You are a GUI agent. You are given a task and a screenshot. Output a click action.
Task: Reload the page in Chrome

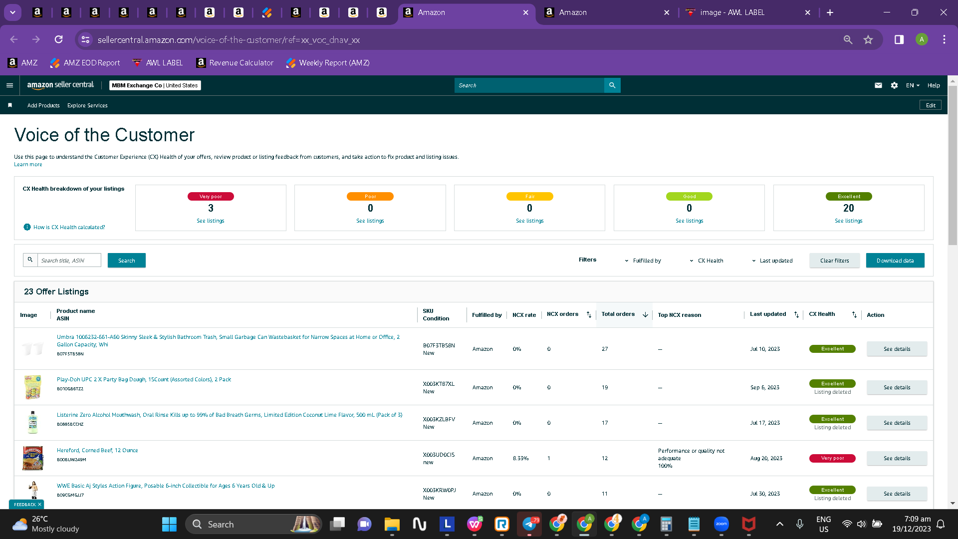pos(58,39)
